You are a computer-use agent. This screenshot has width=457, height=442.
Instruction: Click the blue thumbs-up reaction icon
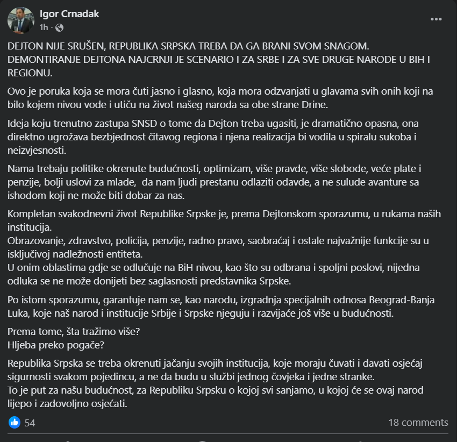pos(15,423)
